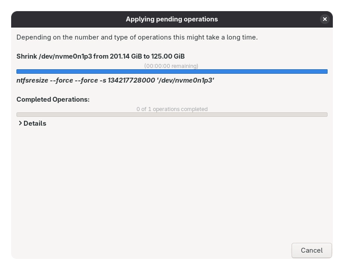This screenshot has width=344, height=270.
Task: Click the word 'Shrink' in operation heading
Action: point(27,56)
